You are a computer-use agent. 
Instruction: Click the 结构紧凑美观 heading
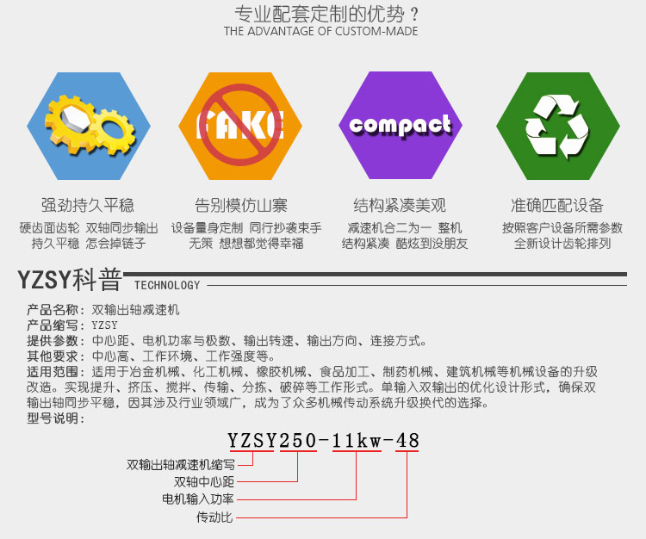click(401, 206)
